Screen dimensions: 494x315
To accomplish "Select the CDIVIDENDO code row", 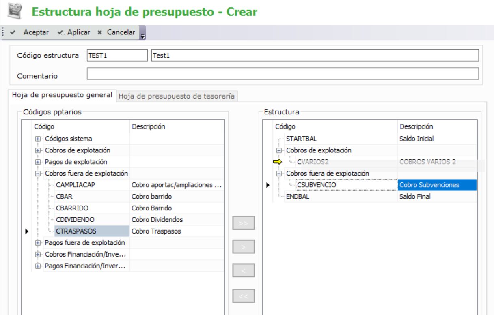I will coord(75,220).
